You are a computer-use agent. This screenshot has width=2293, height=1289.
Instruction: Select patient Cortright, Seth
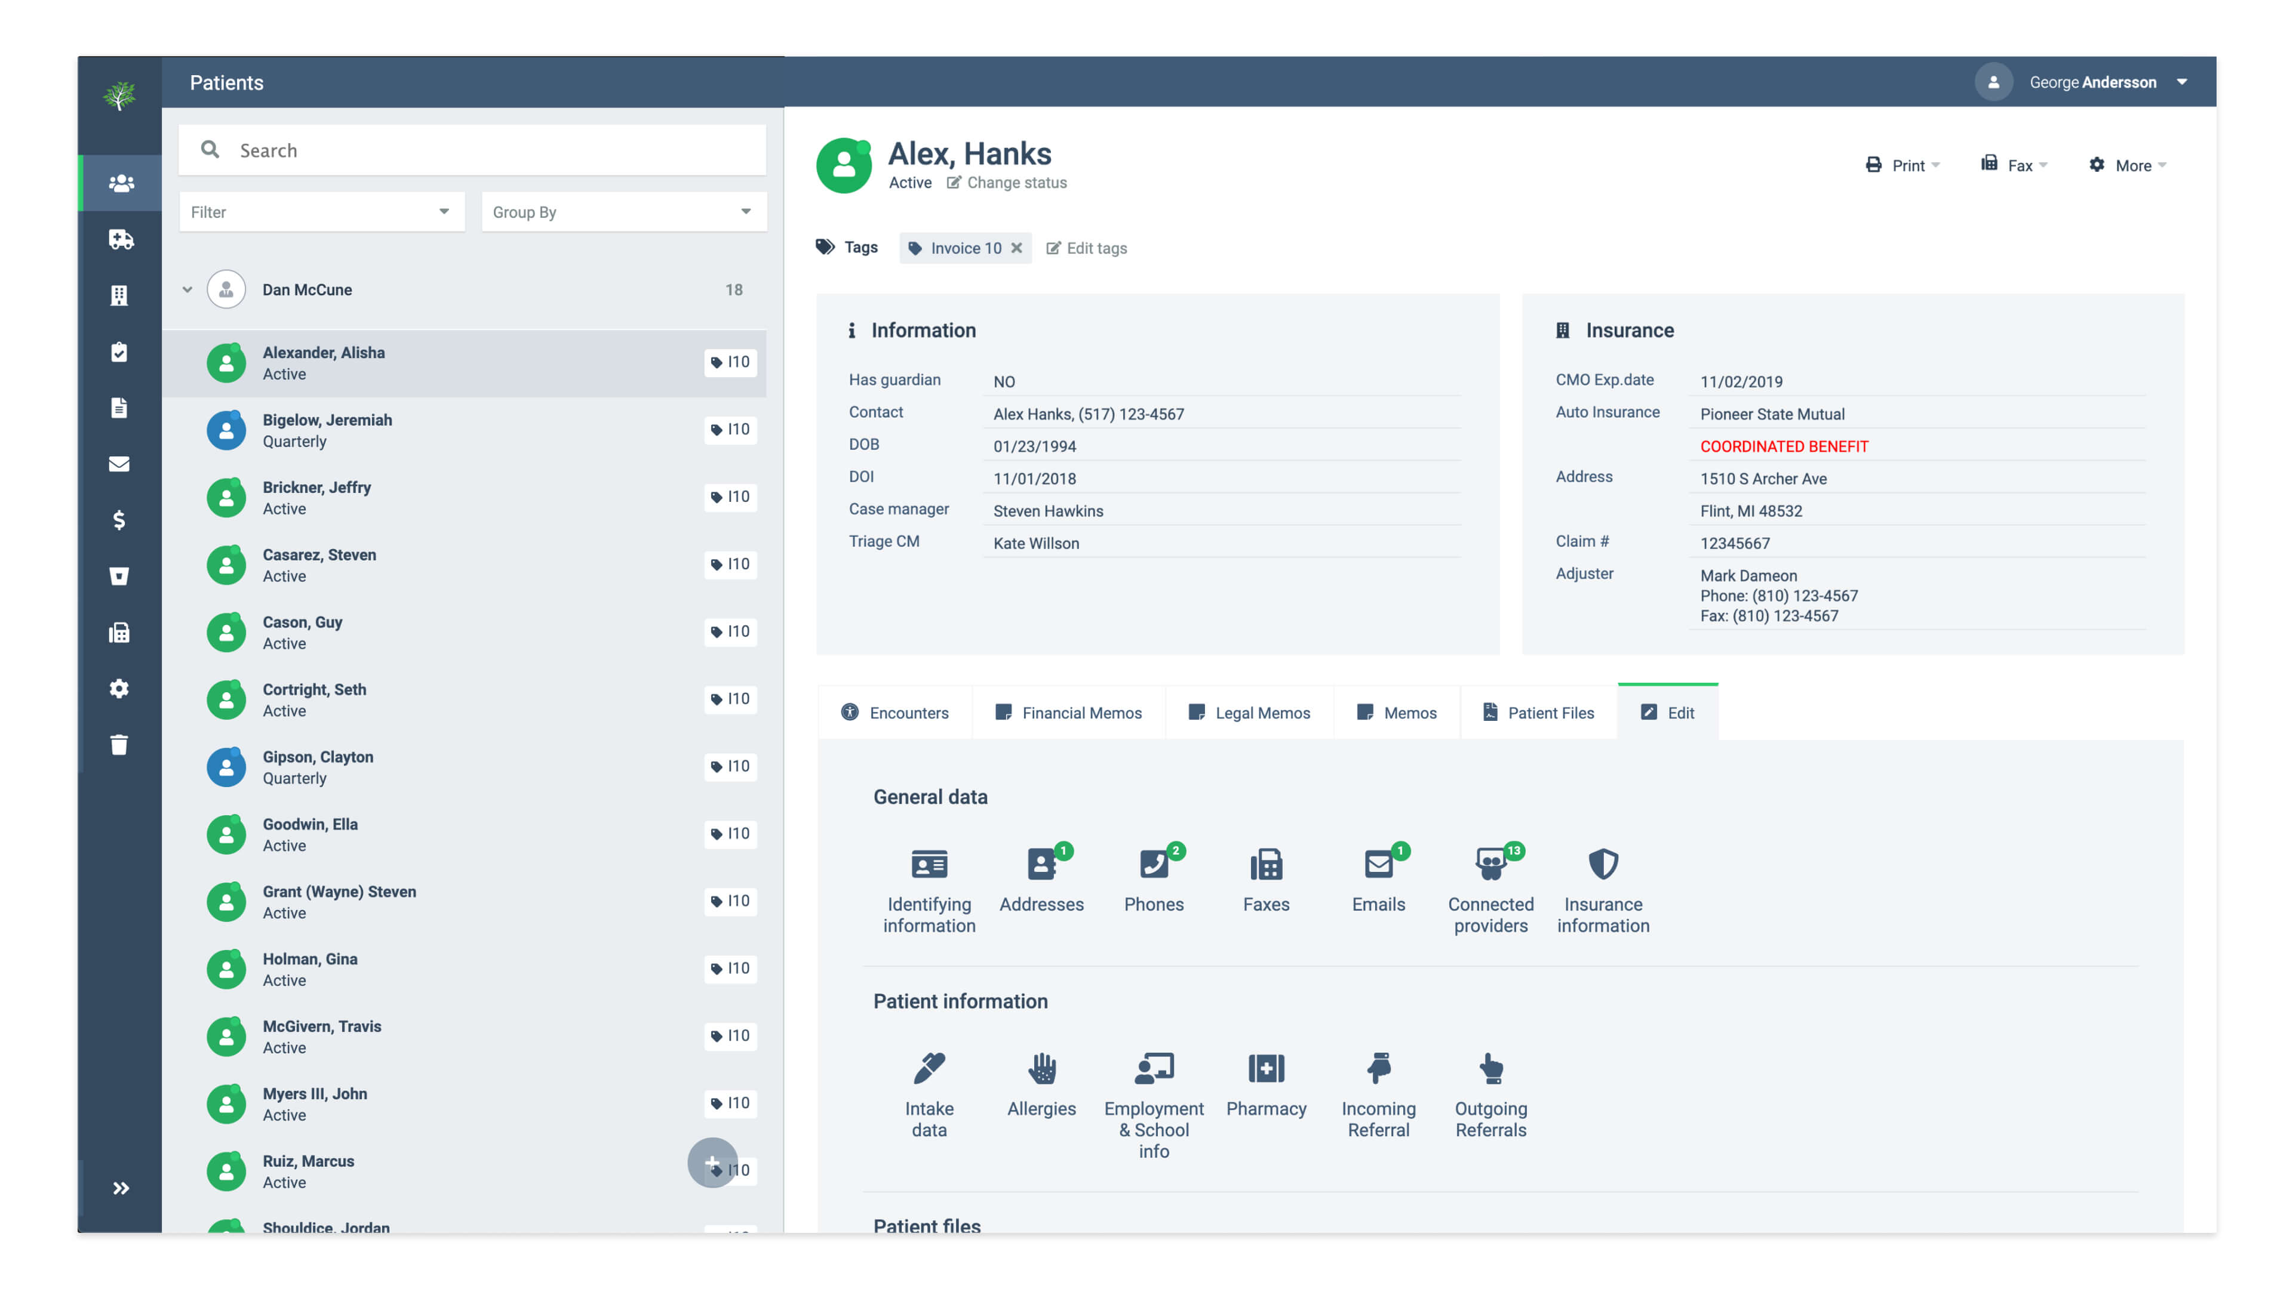pyautogui.click(x=464, y=700)
